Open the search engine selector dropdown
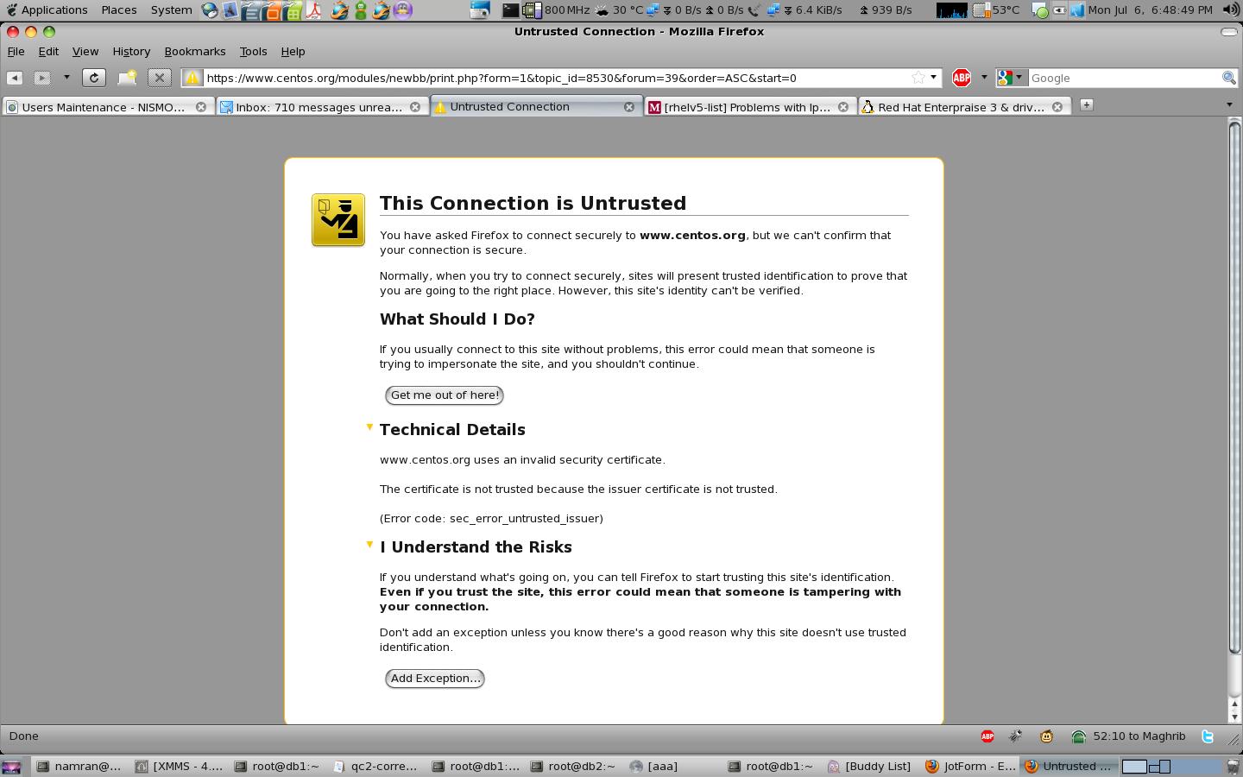The height and width of the screenshot is (777, 1243). [1011, 78]
